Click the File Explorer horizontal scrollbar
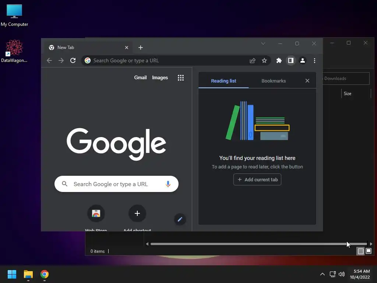377x283 pixels. (259, 244)
